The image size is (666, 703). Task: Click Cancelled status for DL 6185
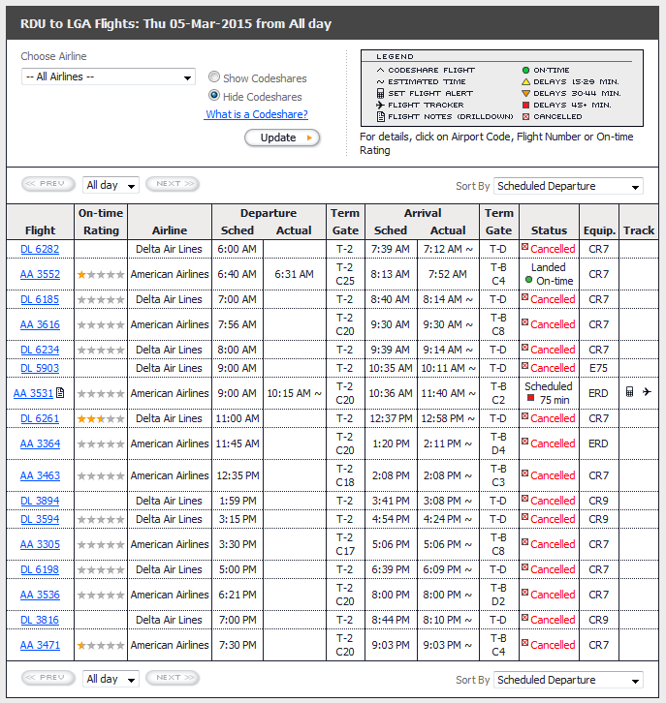coord(553,299)
